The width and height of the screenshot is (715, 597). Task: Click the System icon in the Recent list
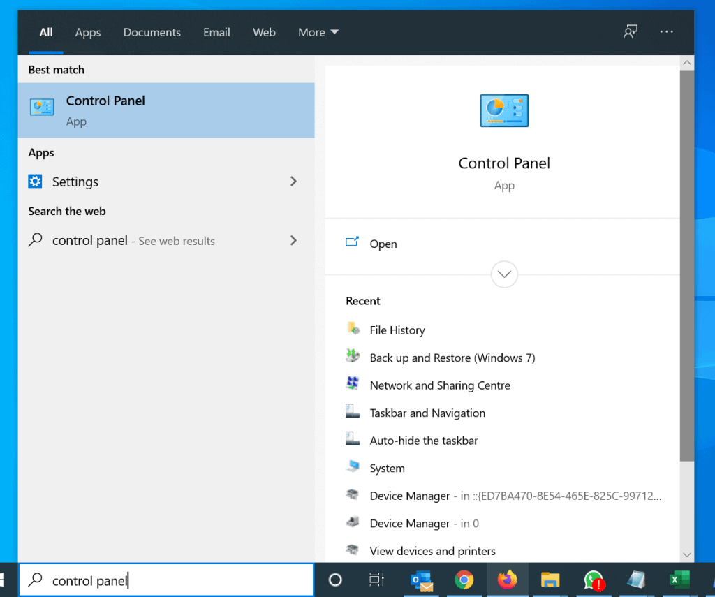pos(353,466)
